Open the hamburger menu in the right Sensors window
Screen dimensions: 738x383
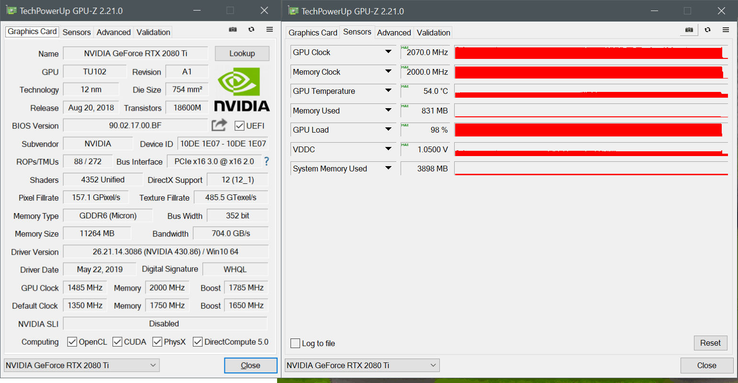[x=726, y=30]
